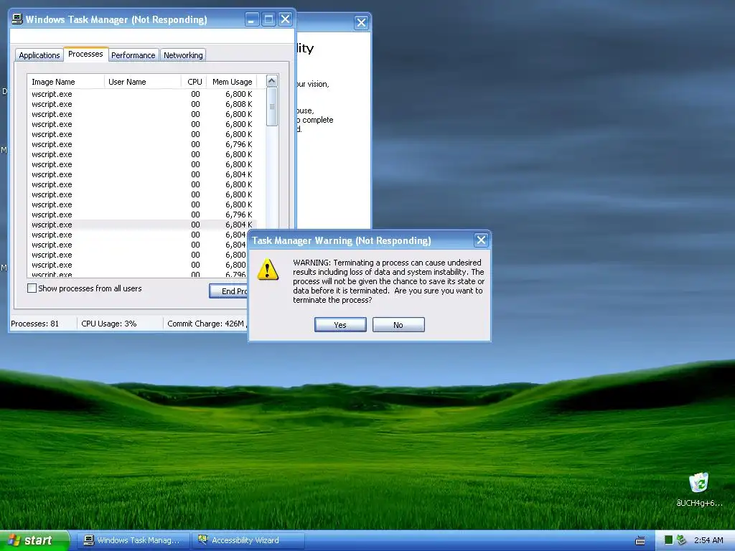Click the 2:54 AM clock
The image size is (735, 551).
[x=708, y=540]
